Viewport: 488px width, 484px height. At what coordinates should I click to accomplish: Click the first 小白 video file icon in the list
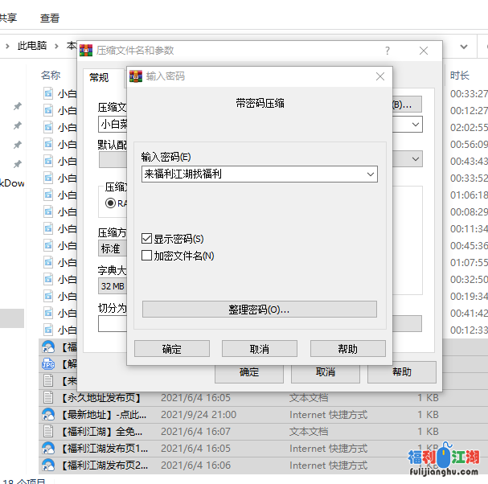(x=48, y=93)
